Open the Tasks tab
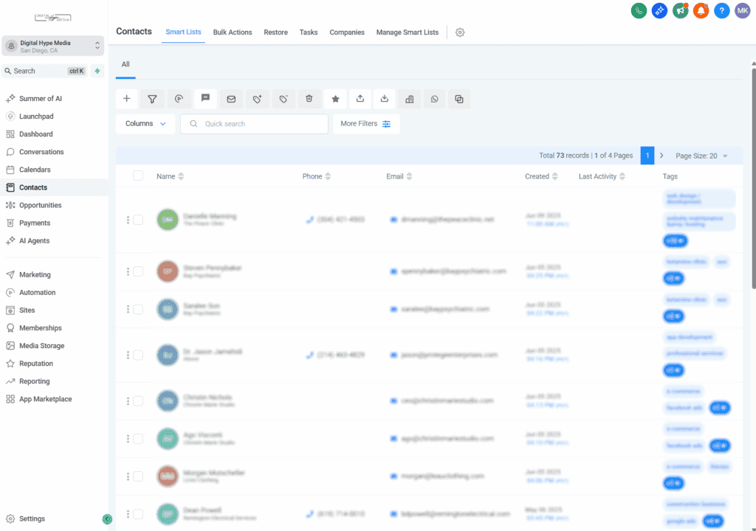 (x=309, y=32)
